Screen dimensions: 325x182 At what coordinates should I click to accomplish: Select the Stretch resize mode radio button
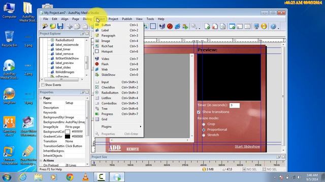pyautogui.click(x=204, y=135)
